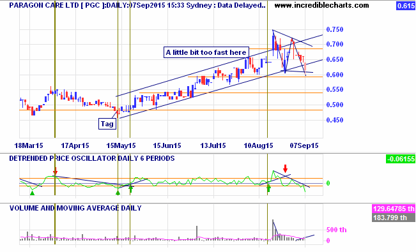Select the 'A little bit too fast here' caption
Screen dimensions: 416x252
click(x=206, y=52)
